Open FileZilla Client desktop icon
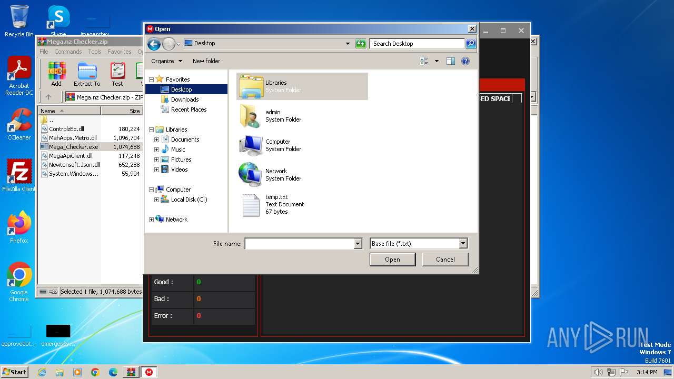 [x=19, y=176]
